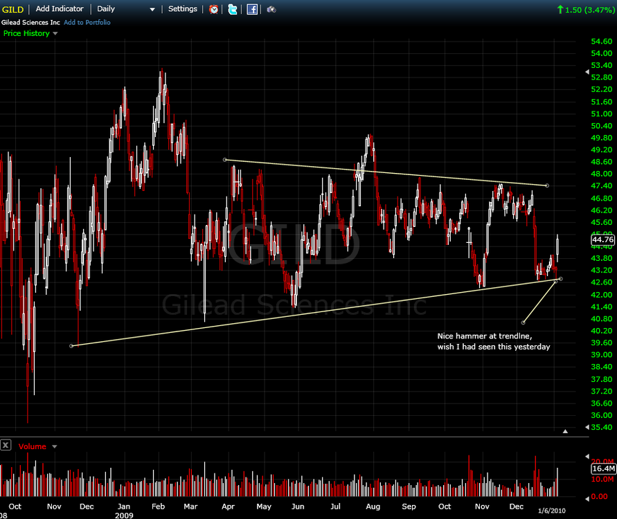The width and height of the screenshot is (617, 519).
Task: Click the GILD ticker symbol
Action: point(12,10)
